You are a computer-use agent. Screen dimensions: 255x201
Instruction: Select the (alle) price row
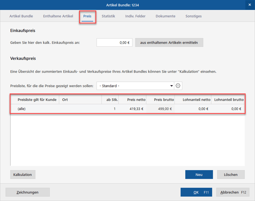click(x=127, y=109)
